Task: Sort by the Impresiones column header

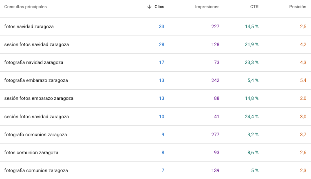Action: [x=207, y=7]
